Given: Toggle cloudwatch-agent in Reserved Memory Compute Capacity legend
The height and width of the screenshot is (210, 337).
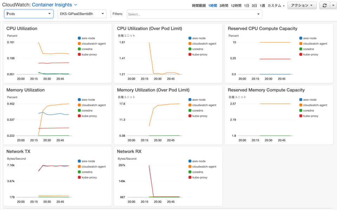Looking at the screenshot, I should point(313,105).
